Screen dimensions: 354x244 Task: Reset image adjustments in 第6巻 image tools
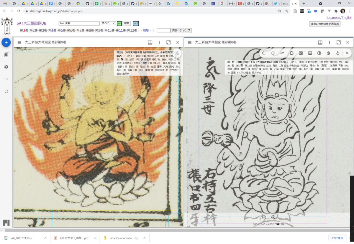[338, 53]
